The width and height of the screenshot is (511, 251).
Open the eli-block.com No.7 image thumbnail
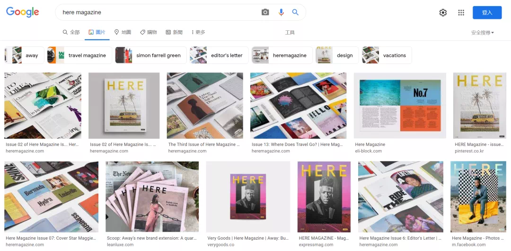click(x=400, y=105)
